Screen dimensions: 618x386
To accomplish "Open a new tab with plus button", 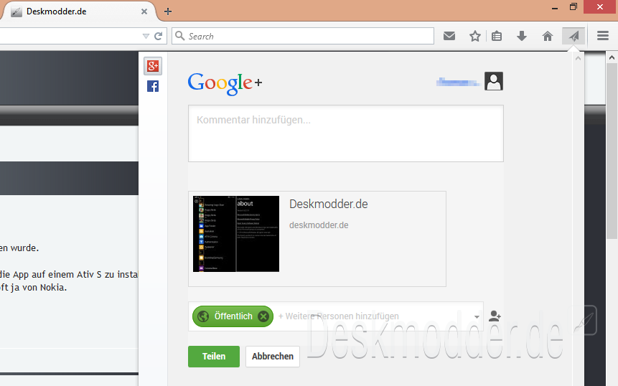I will (168, 11).
